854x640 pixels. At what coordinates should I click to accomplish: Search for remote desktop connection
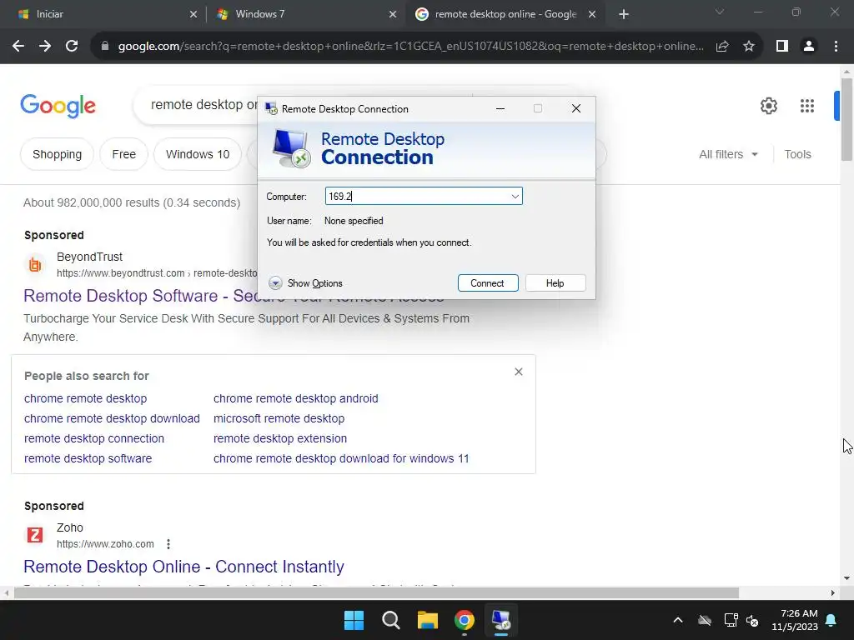93,438
